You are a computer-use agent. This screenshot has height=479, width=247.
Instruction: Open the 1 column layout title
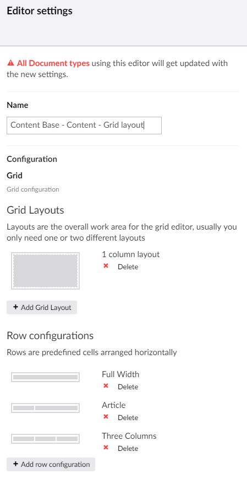tap(131, 254)
